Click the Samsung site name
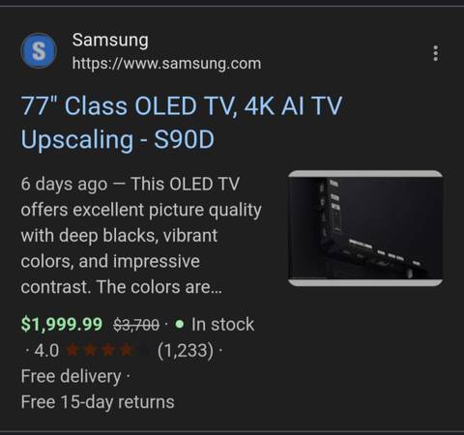Screen dimensions: 464x435 pyautogui.click(x=110, y=41)
